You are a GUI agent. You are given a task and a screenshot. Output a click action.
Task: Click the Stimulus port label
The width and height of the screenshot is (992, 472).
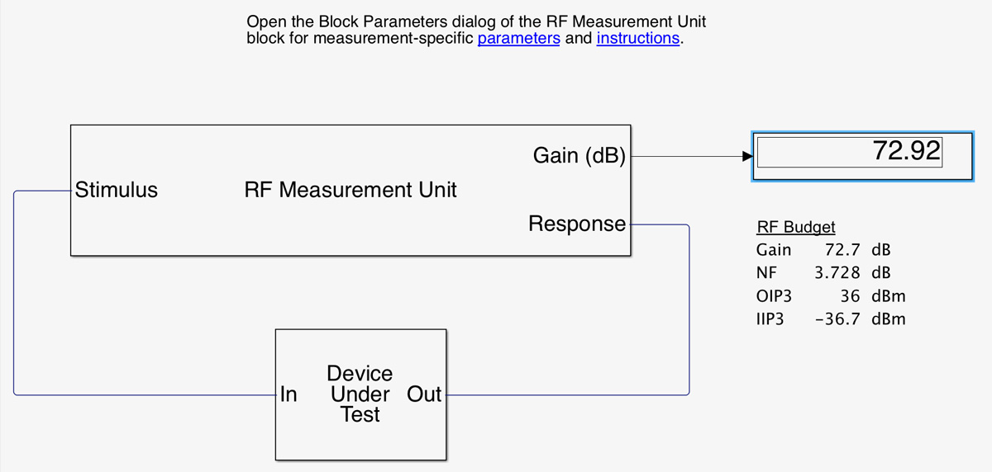pyautogui.click(x=116, y=191)
